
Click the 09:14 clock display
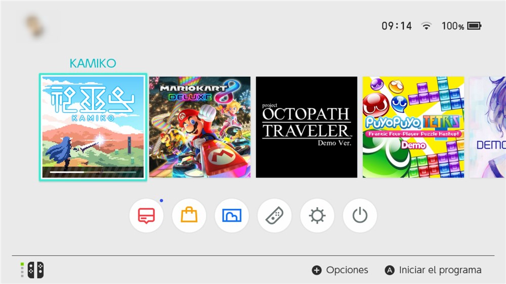[x=397, y=26]
